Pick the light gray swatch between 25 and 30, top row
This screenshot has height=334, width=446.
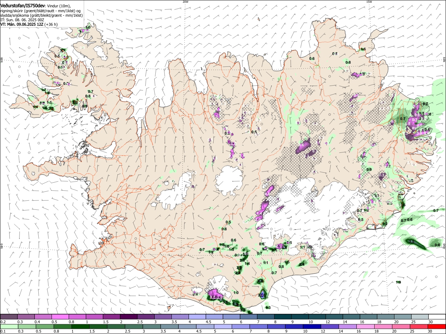point(420,317)
